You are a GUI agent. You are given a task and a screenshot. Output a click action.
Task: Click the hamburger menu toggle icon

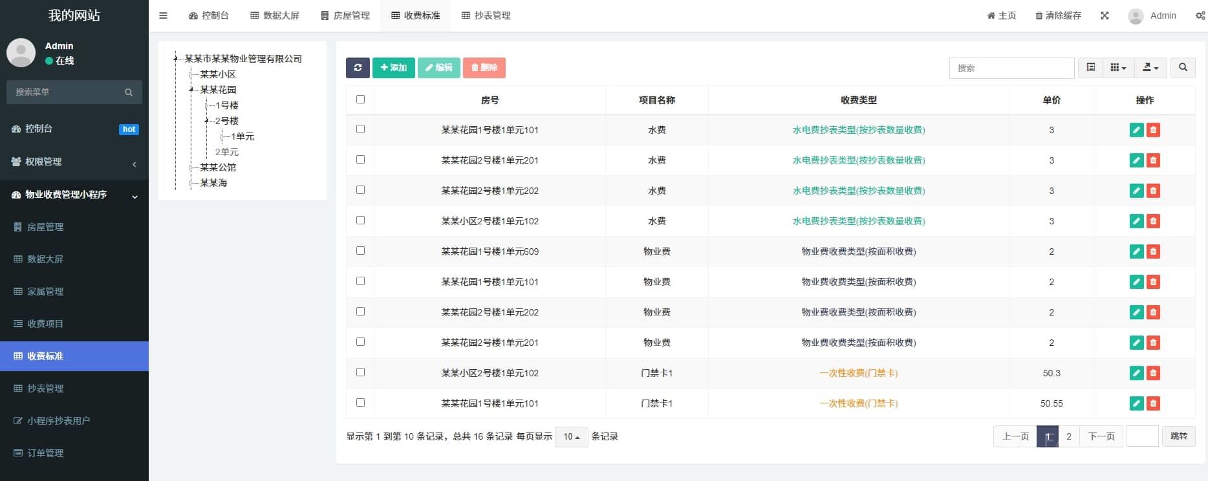click(163, 16)
